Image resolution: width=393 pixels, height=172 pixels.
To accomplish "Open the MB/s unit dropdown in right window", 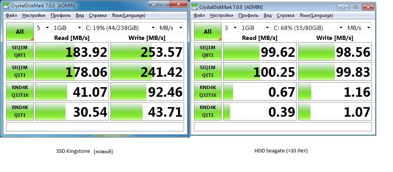I will coord(359,28).
